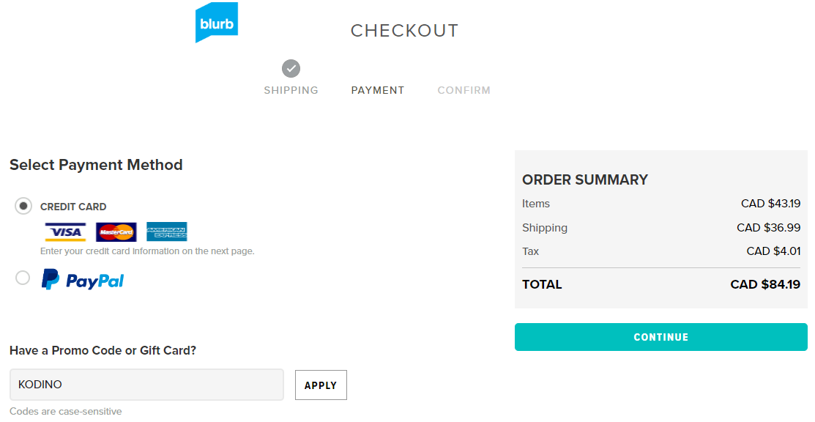
Task: Click the order total amount CAD $84.19
Action: tap(765, 284)
